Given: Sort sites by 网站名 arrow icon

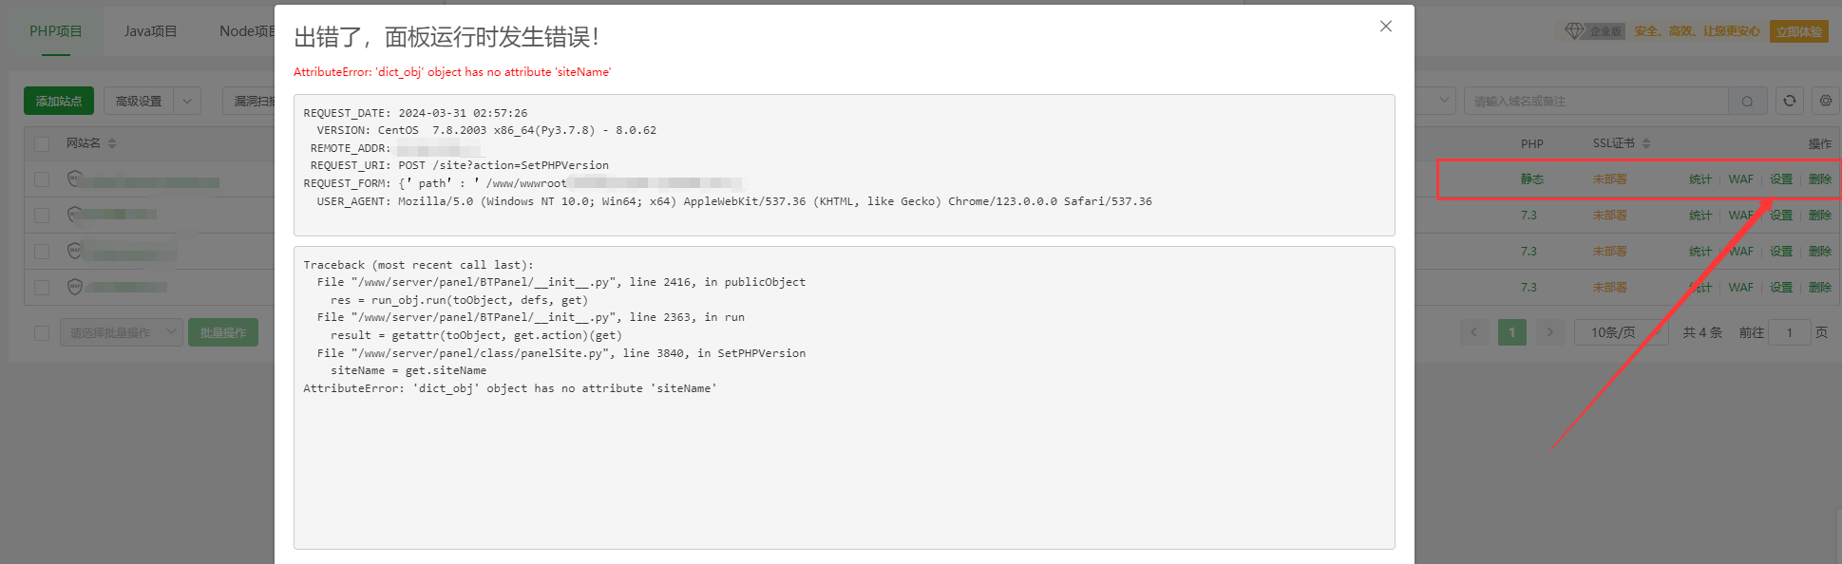Looking at the screenshot, I should 112,143.
